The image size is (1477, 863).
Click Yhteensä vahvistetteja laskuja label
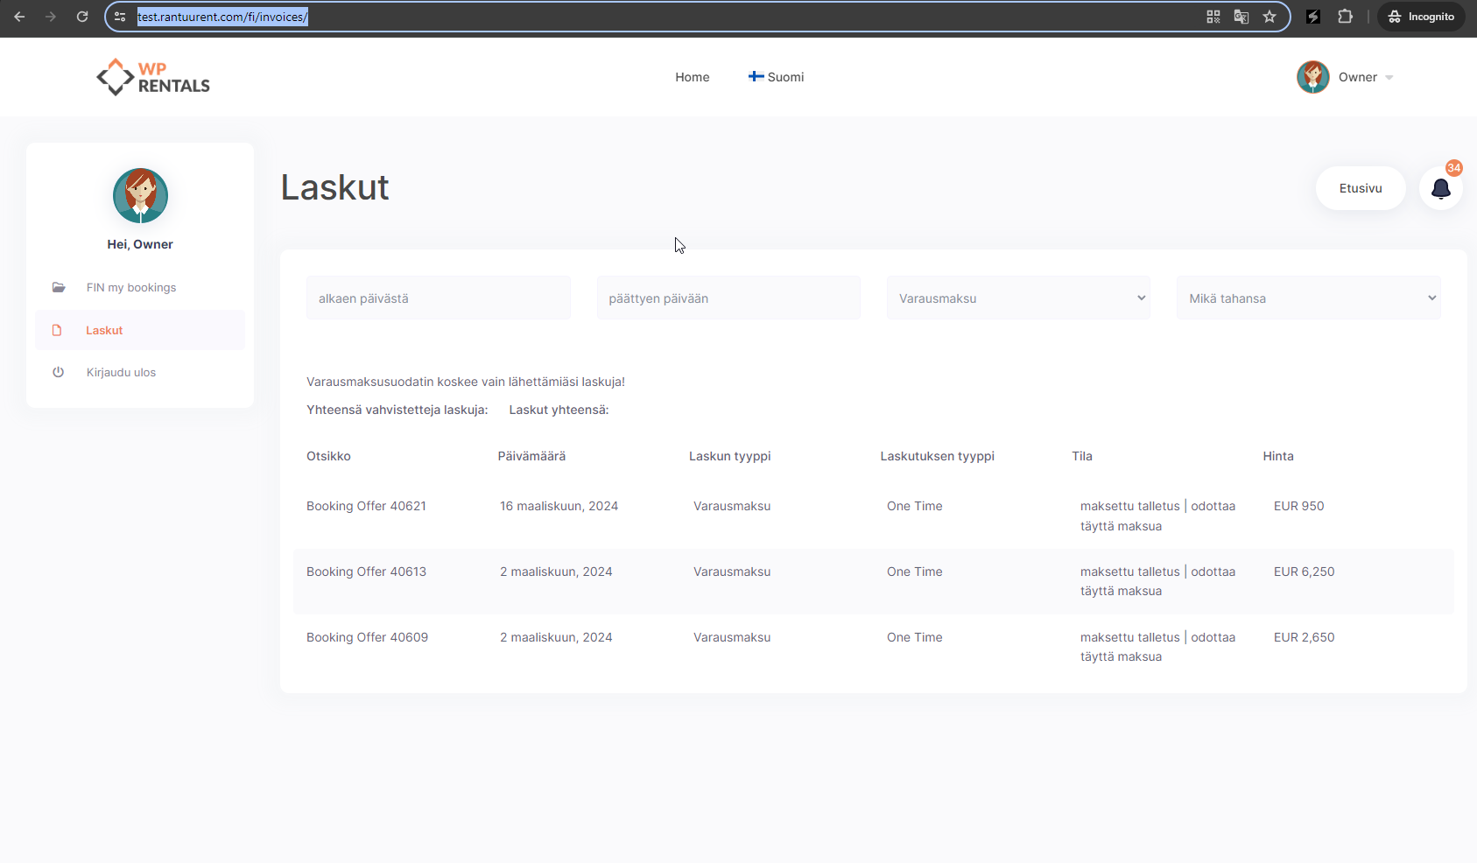[x=397, y=410]
